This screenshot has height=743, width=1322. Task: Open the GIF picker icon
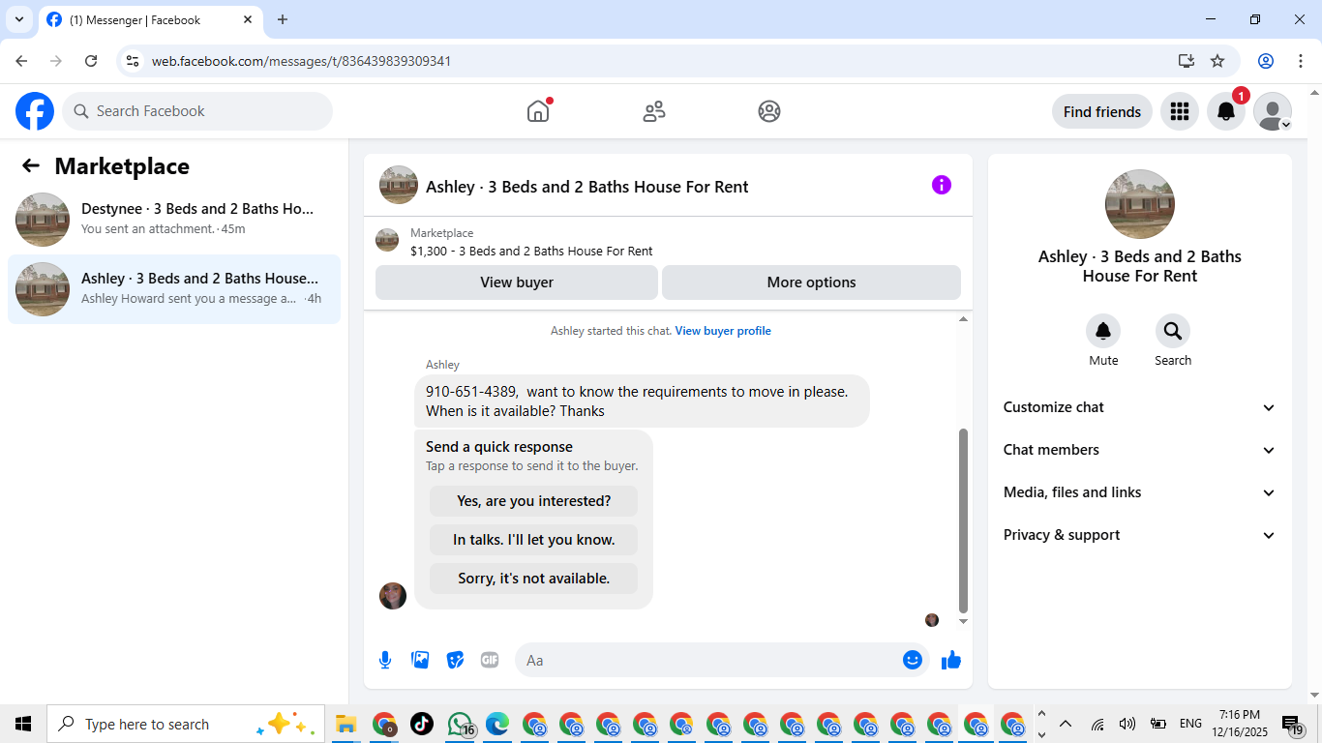pyautogui.click(x=490, y=660)
